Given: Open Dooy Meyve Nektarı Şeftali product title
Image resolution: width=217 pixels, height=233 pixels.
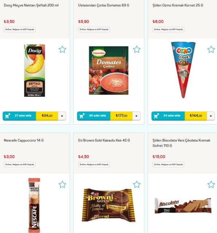Looking at the screenshot, I should [31, 5].
